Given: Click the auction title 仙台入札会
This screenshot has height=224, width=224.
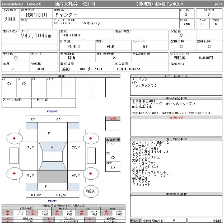Looking at the screenshot, I should point(66,4).
